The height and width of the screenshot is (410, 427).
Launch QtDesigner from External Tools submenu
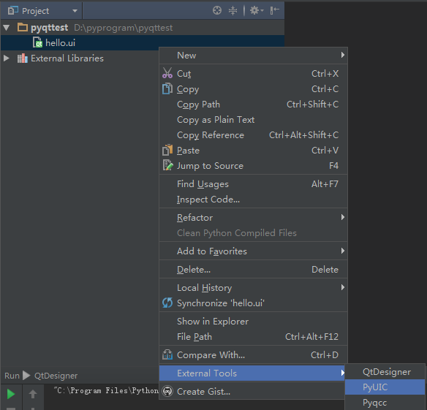tap(385, 372)
